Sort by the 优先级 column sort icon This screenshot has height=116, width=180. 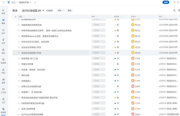click(x=121, y=16)
